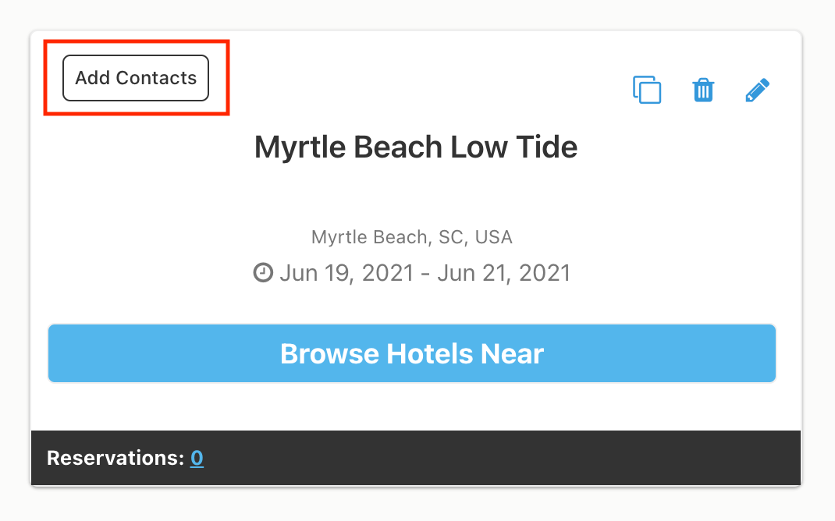Click the word Hotels on the blue button
This screenshot has height=521, width=835.
click(429, 354)
